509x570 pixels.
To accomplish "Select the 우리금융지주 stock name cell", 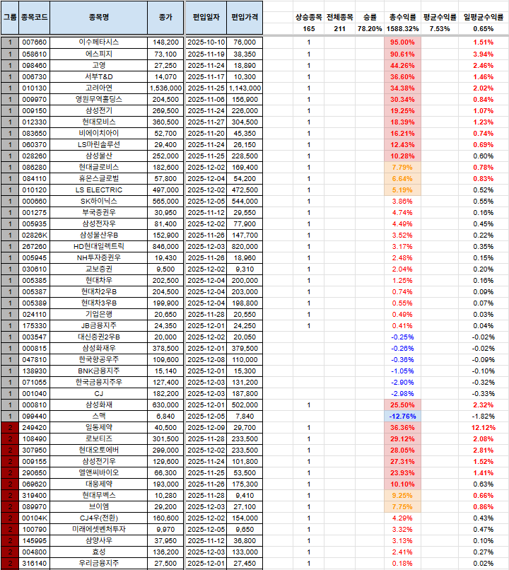I will (98, 563).
